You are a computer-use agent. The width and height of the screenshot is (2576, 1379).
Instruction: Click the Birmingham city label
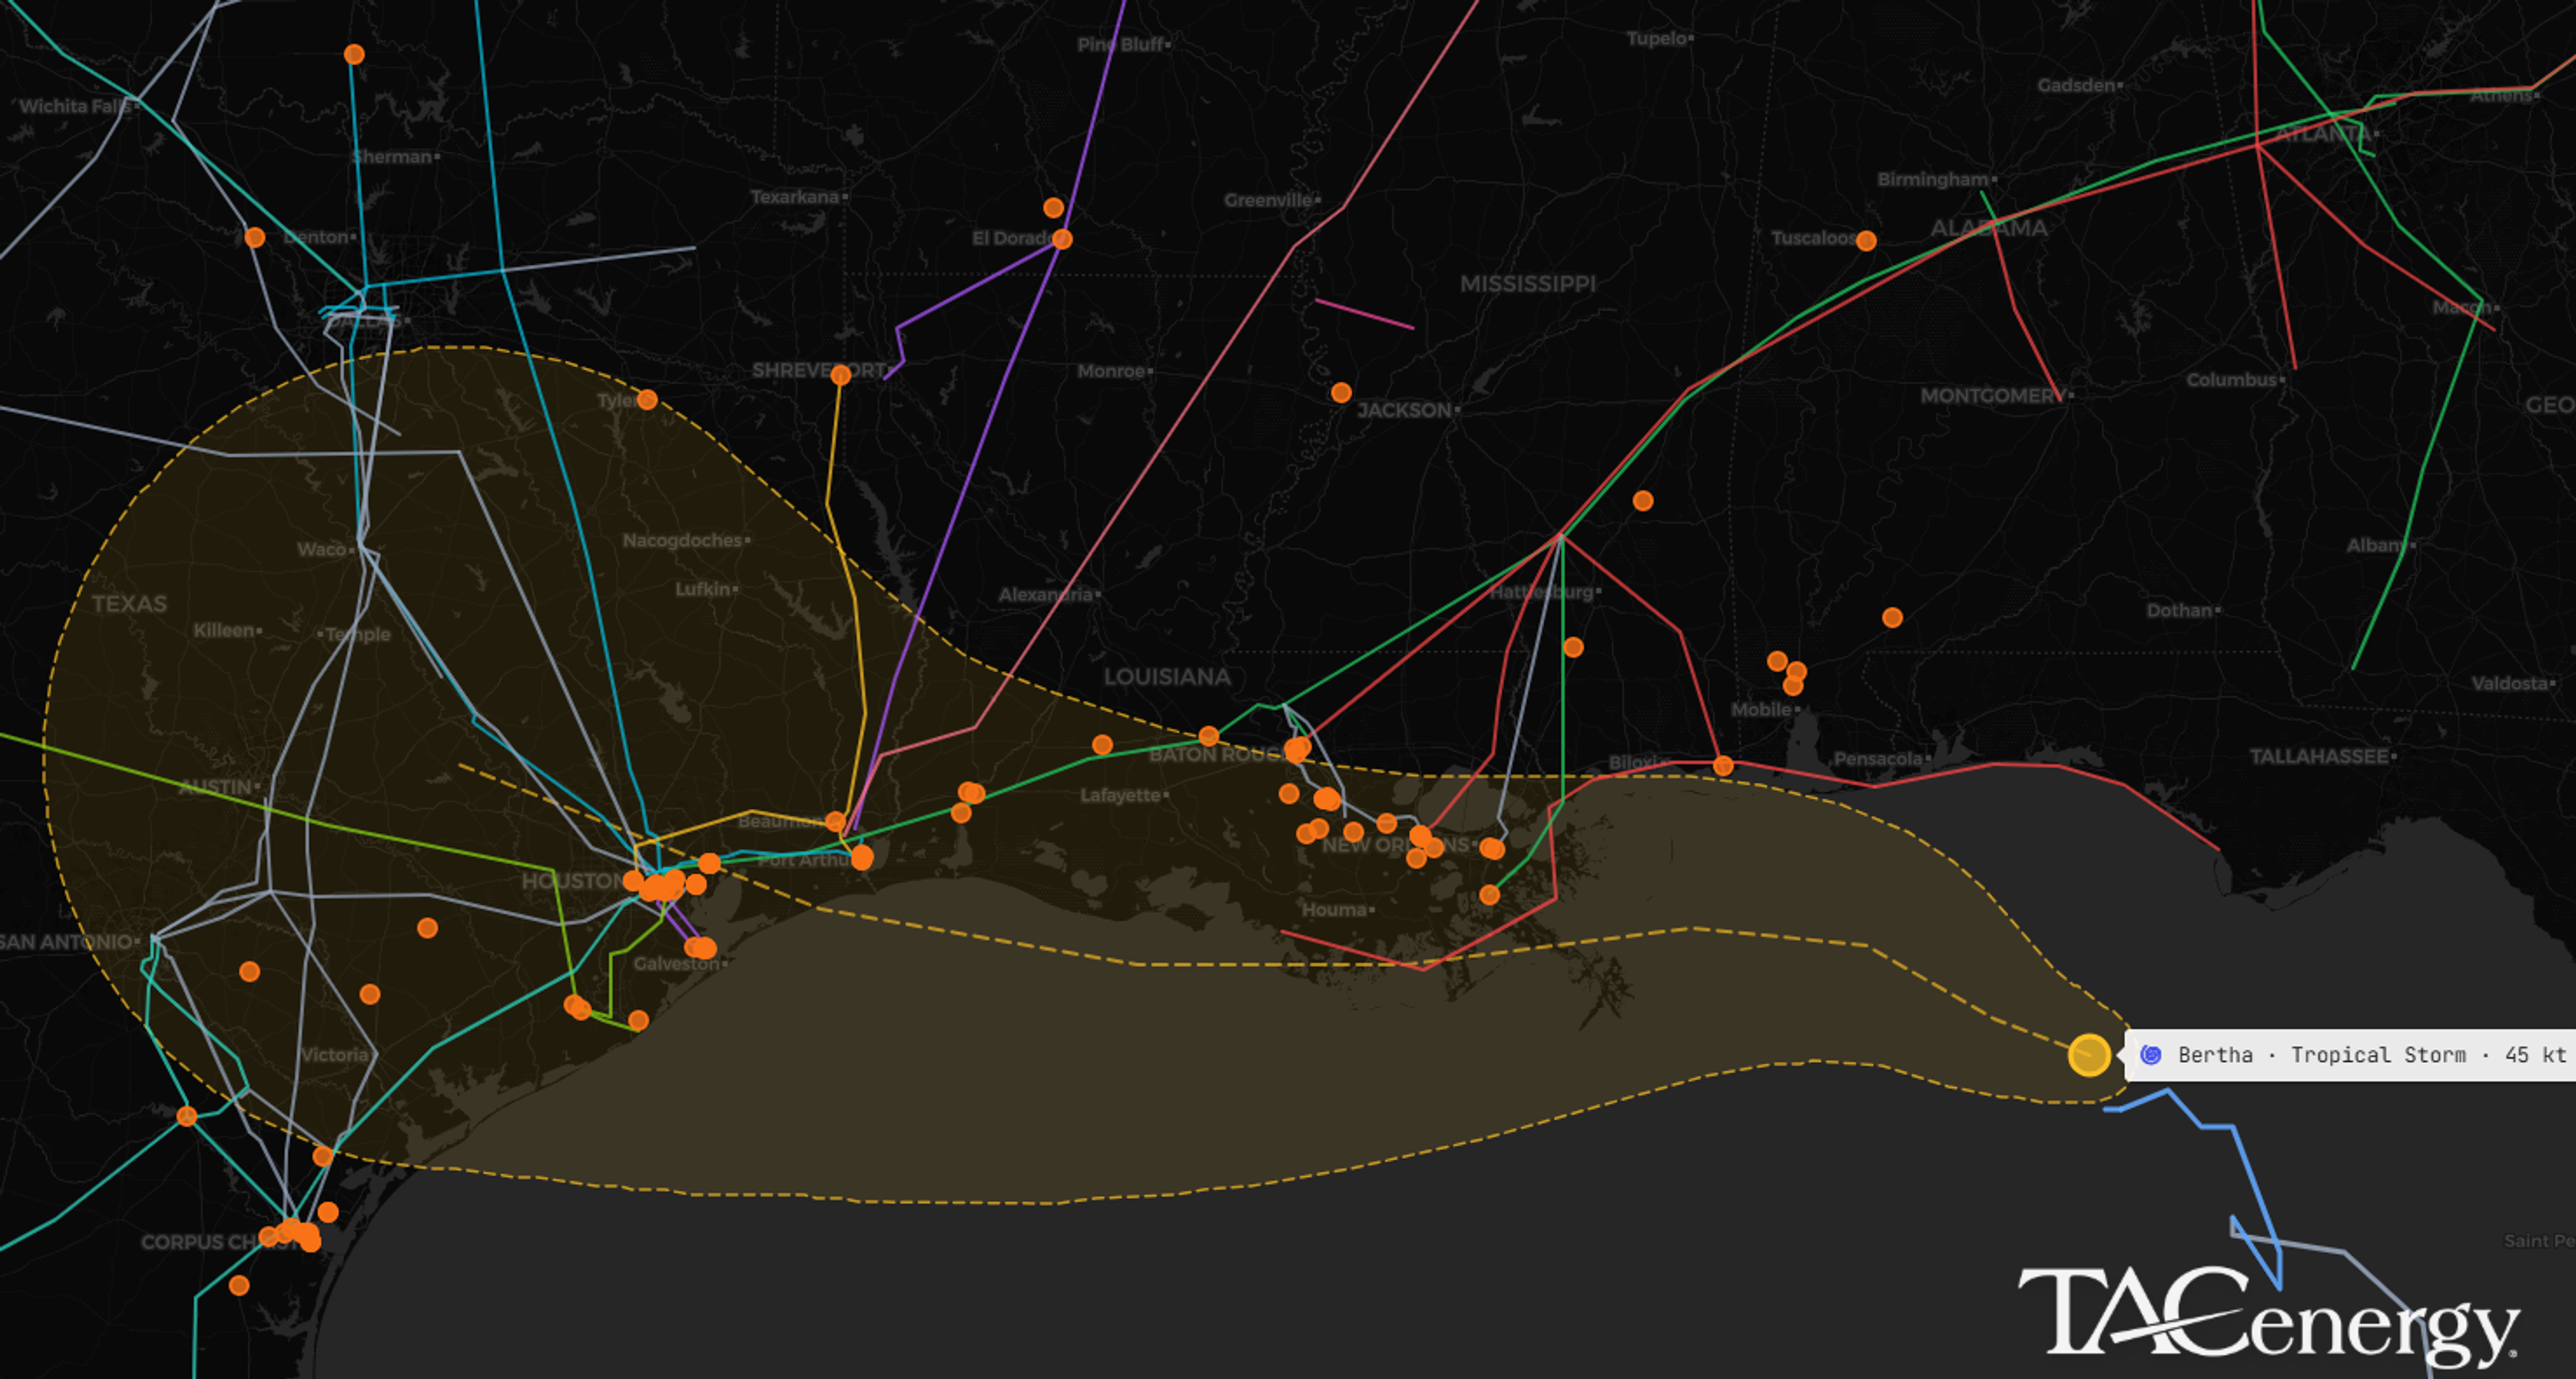pyautogui.click(x=1933, y=179)
